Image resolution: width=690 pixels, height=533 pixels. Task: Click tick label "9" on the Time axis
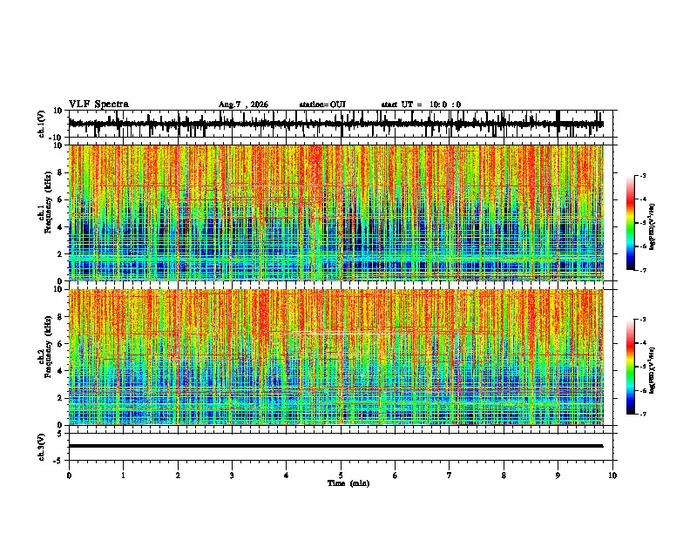[x=558, y=476]
